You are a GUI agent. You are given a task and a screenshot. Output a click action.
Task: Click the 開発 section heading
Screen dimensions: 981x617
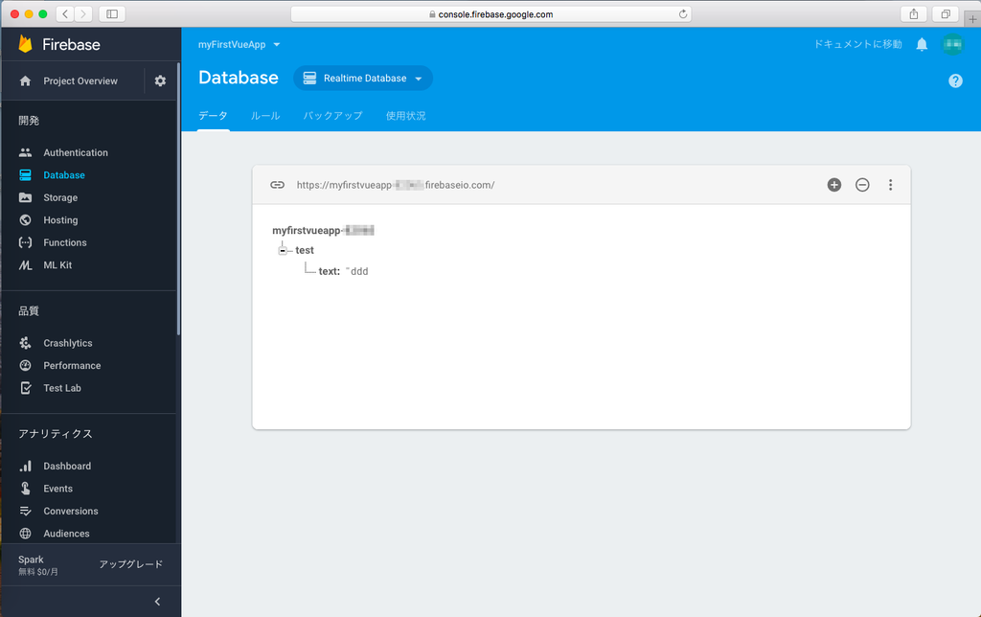click(x=29, y=121)
